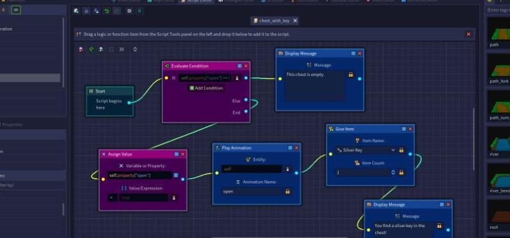Image resolution: width=510 pixels, height=238 pixels.
Task: Click the person icon beside the condition field
Action: 236,78
